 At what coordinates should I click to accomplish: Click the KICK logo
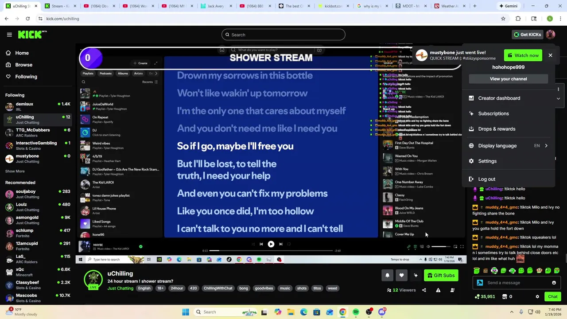[32, 35]
